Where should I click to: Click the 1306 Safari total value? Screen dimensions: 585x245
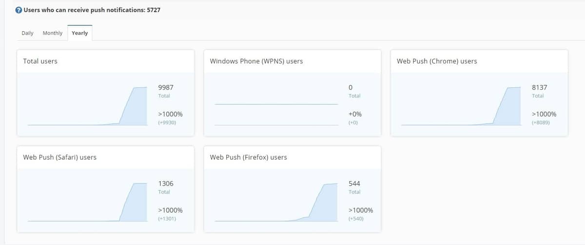166,184
